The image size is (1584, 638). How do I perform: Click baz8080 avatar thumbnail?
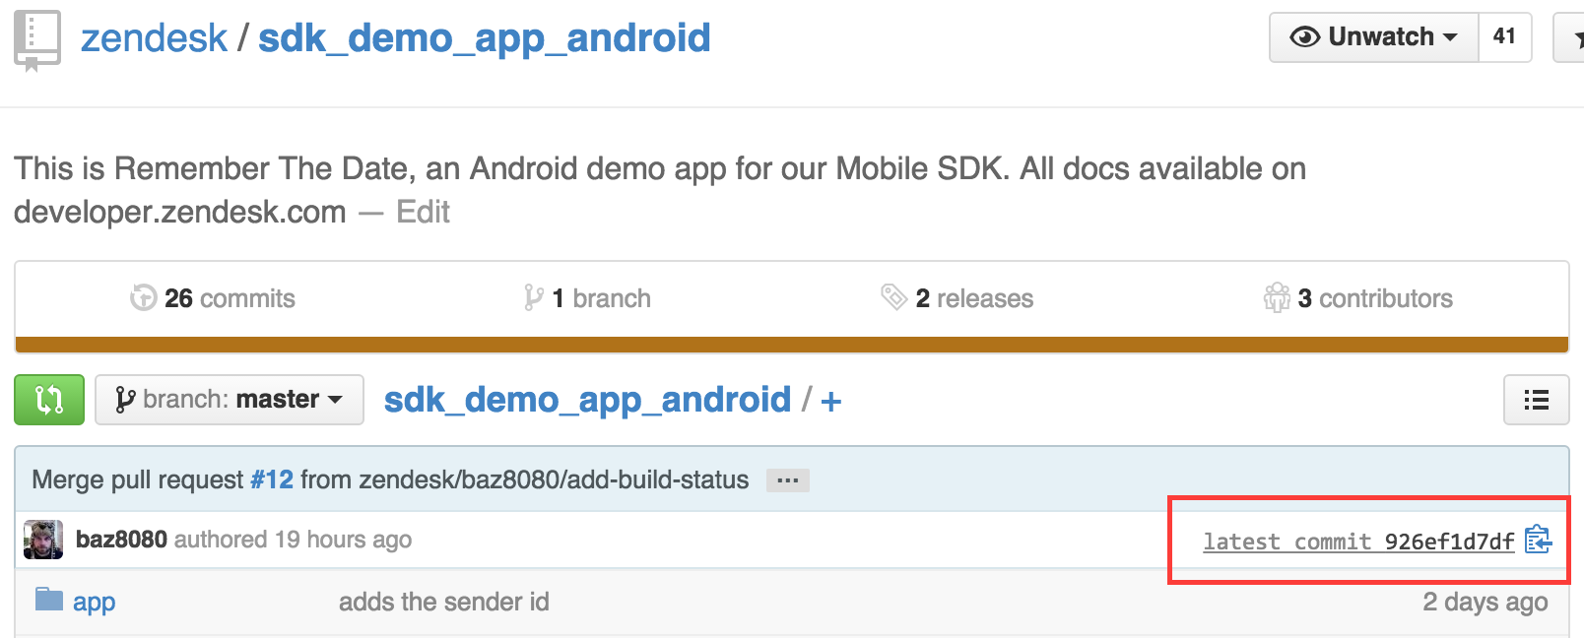[x=43, y=540]
